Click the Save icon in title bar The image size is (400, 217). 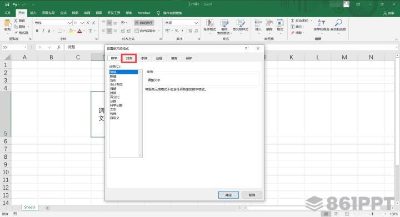[x=7, y=4]
